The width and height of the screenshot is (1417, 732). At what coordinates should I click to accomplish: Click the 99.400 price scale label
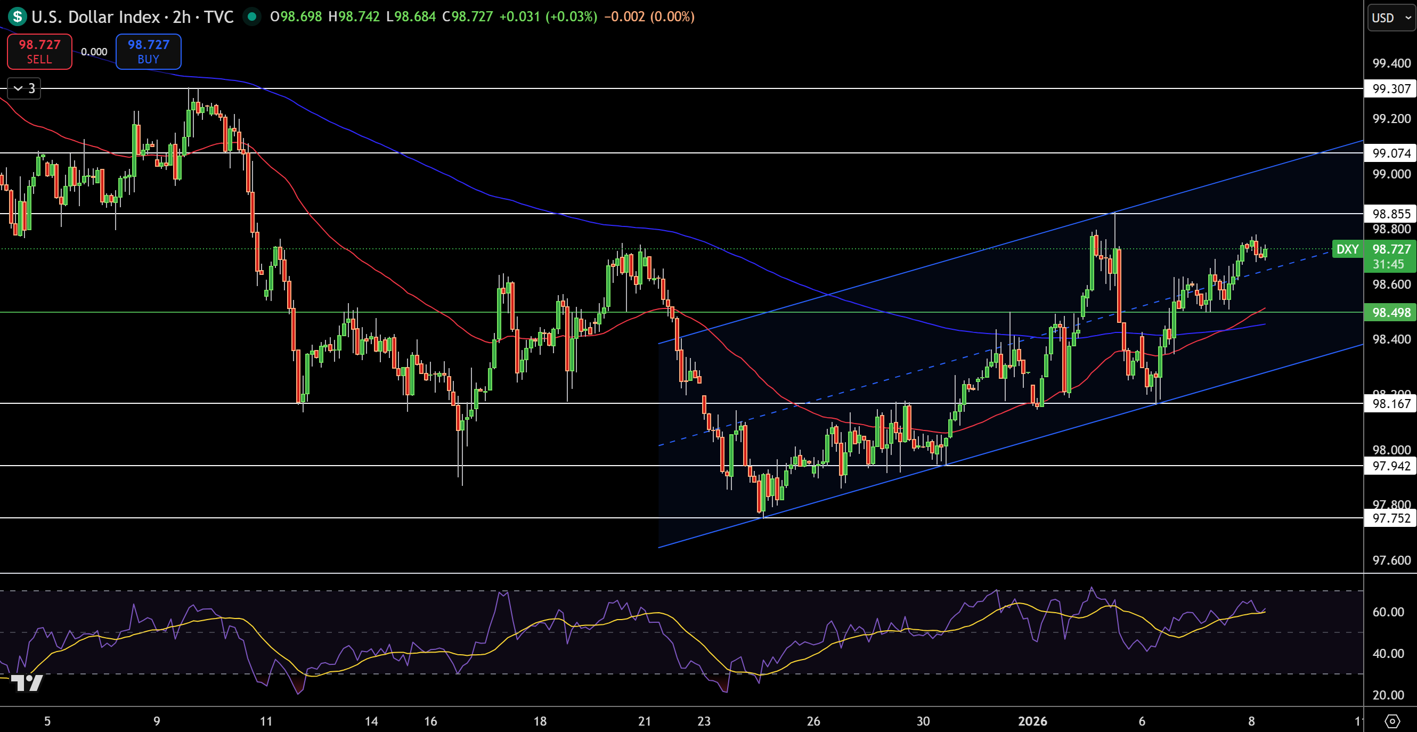point(1391,63)
